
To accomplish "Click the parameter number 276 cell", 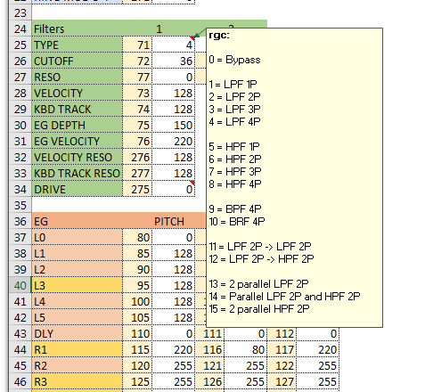I will tap(137, 158).
